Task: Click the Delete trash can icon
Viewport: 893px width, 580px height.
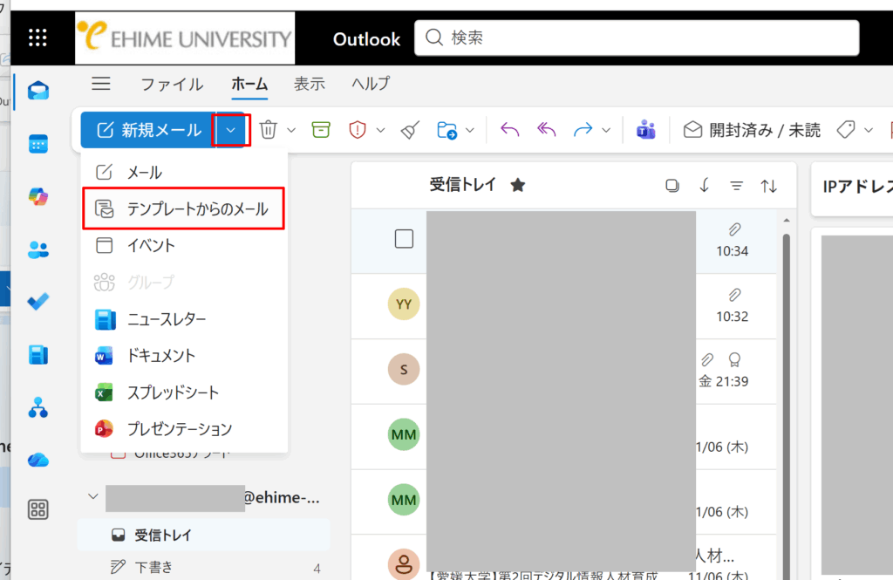Action: click(x=269, y=130)
